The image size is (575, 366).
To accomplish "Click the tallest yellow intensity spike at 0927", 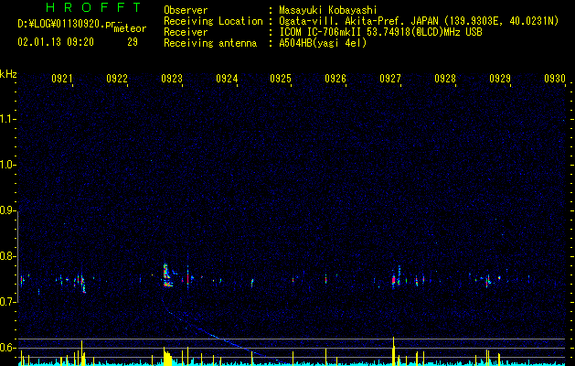I will pos(393,351).
